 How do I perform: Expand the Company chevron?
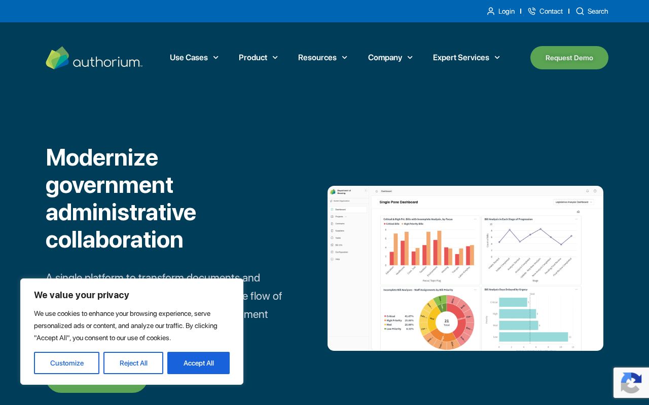tap(410, 58)
